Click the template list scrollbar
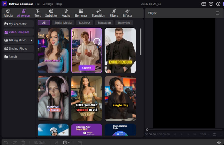Viewport: 224px width, 145px height. (141, 42)
